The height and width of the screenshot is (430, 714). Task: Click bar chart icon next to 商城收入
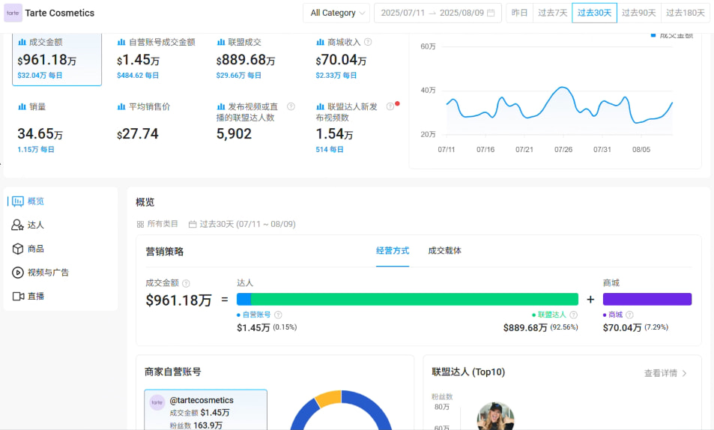coord(320,43)
